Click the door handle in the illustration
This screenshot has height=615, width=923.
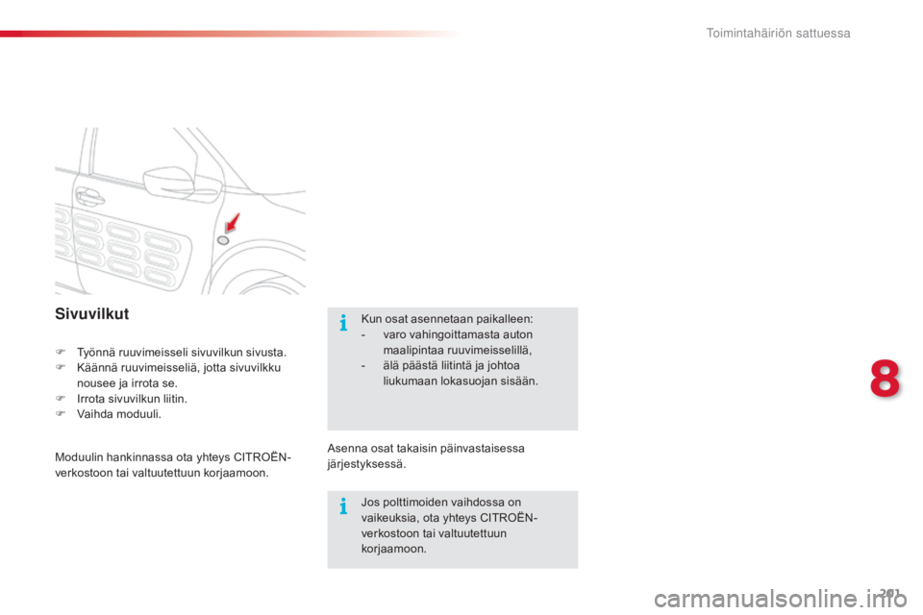click(88, 197)
